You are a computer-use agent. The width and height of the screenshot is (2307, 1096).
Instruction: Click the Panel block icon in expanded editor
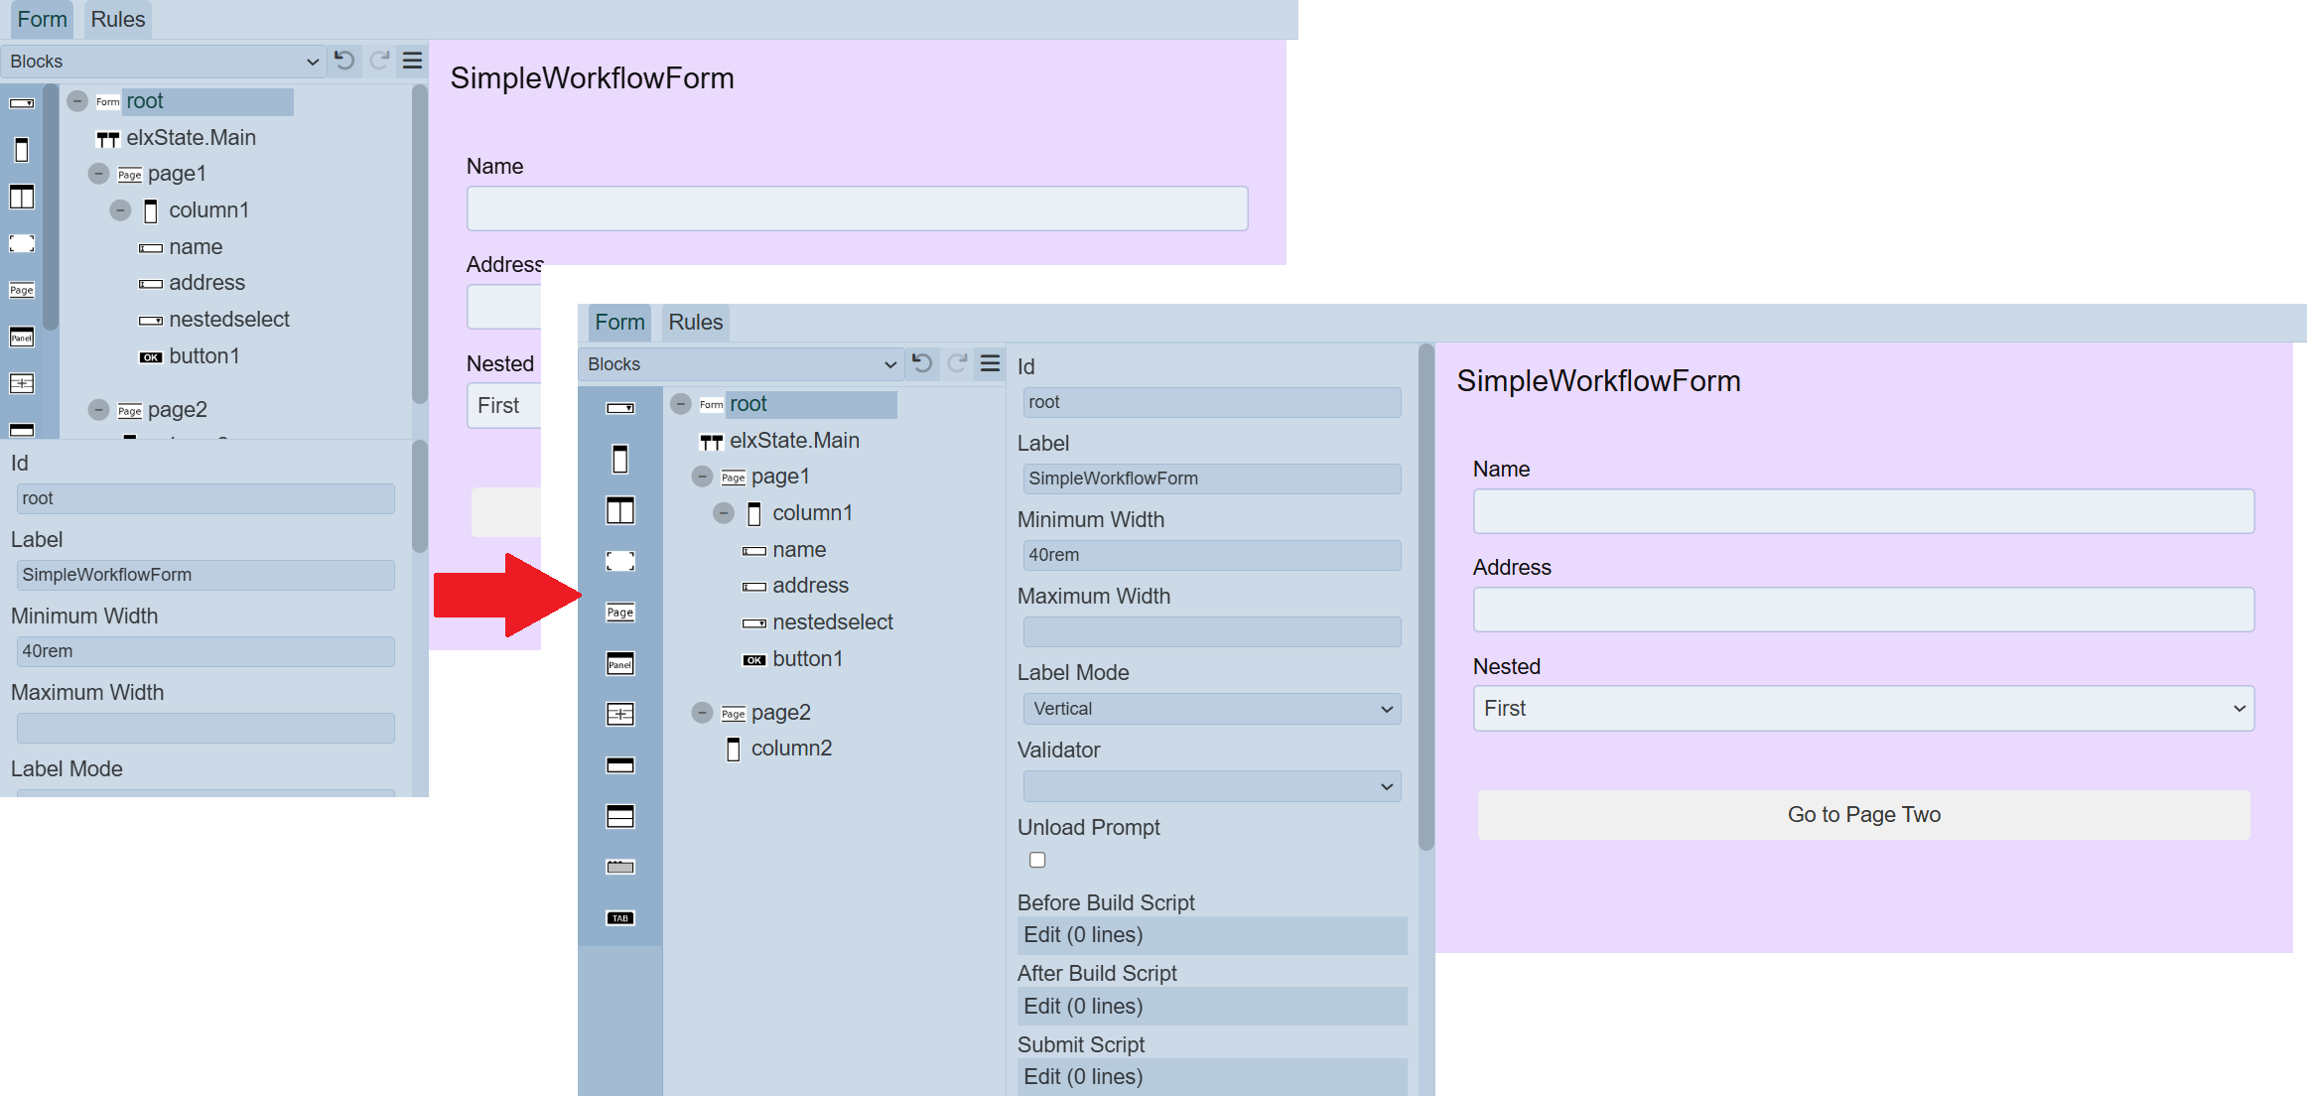619,664
